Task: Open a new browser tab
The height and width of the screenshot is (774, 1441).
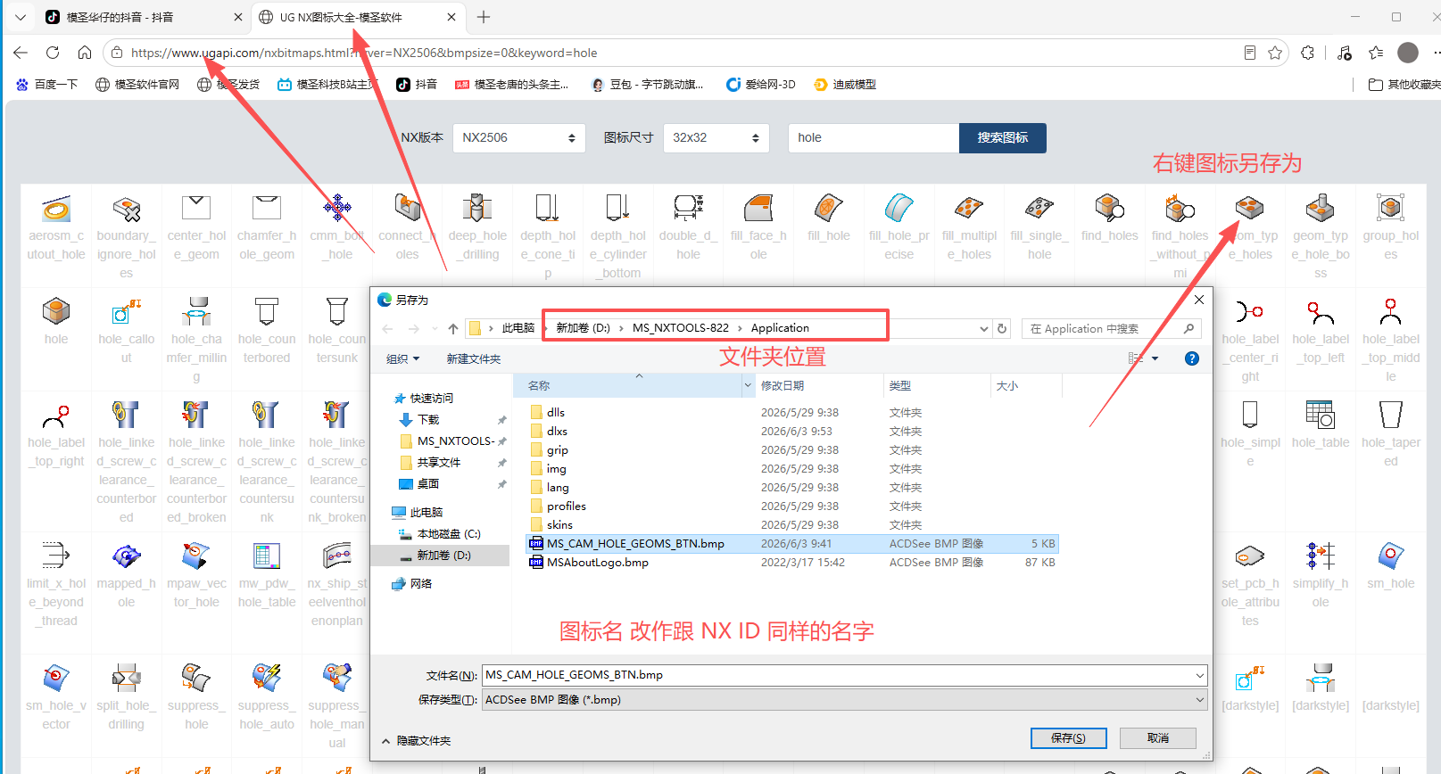Action: [x=484, y=17]
